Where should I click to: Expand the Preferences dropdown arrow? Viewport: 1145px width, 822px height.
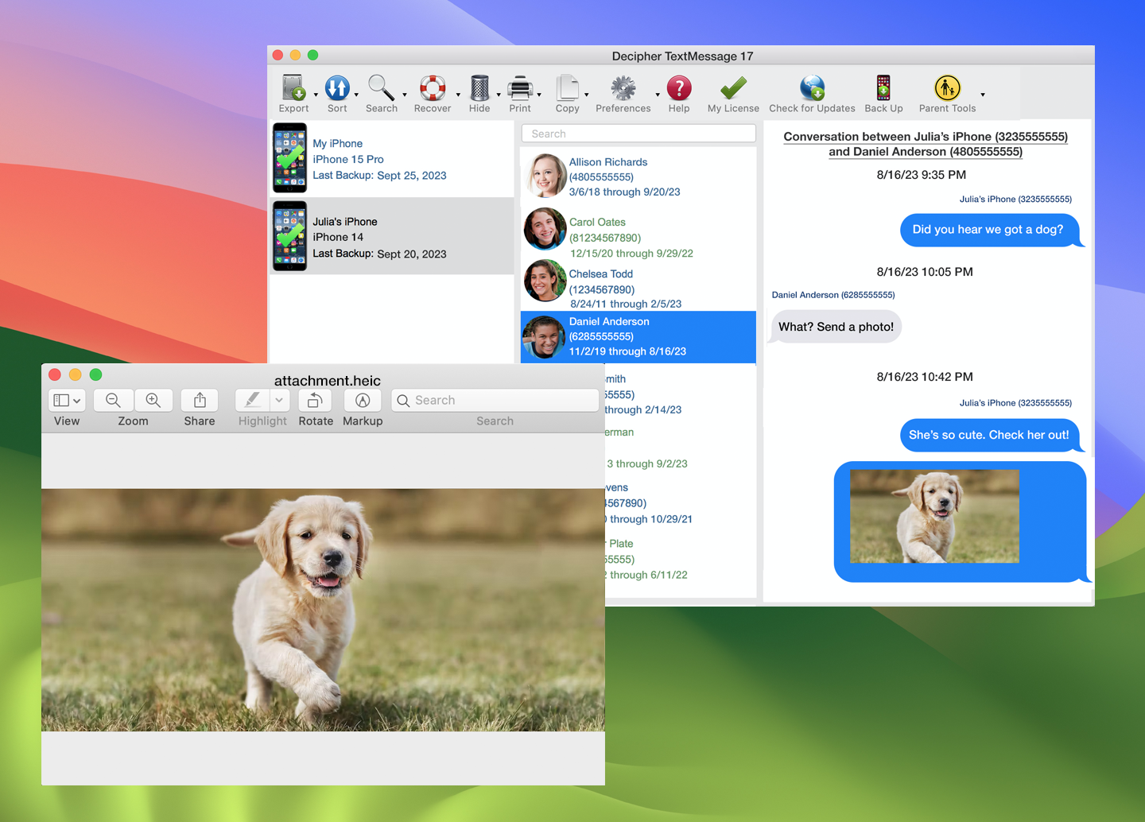pos(658,95)
